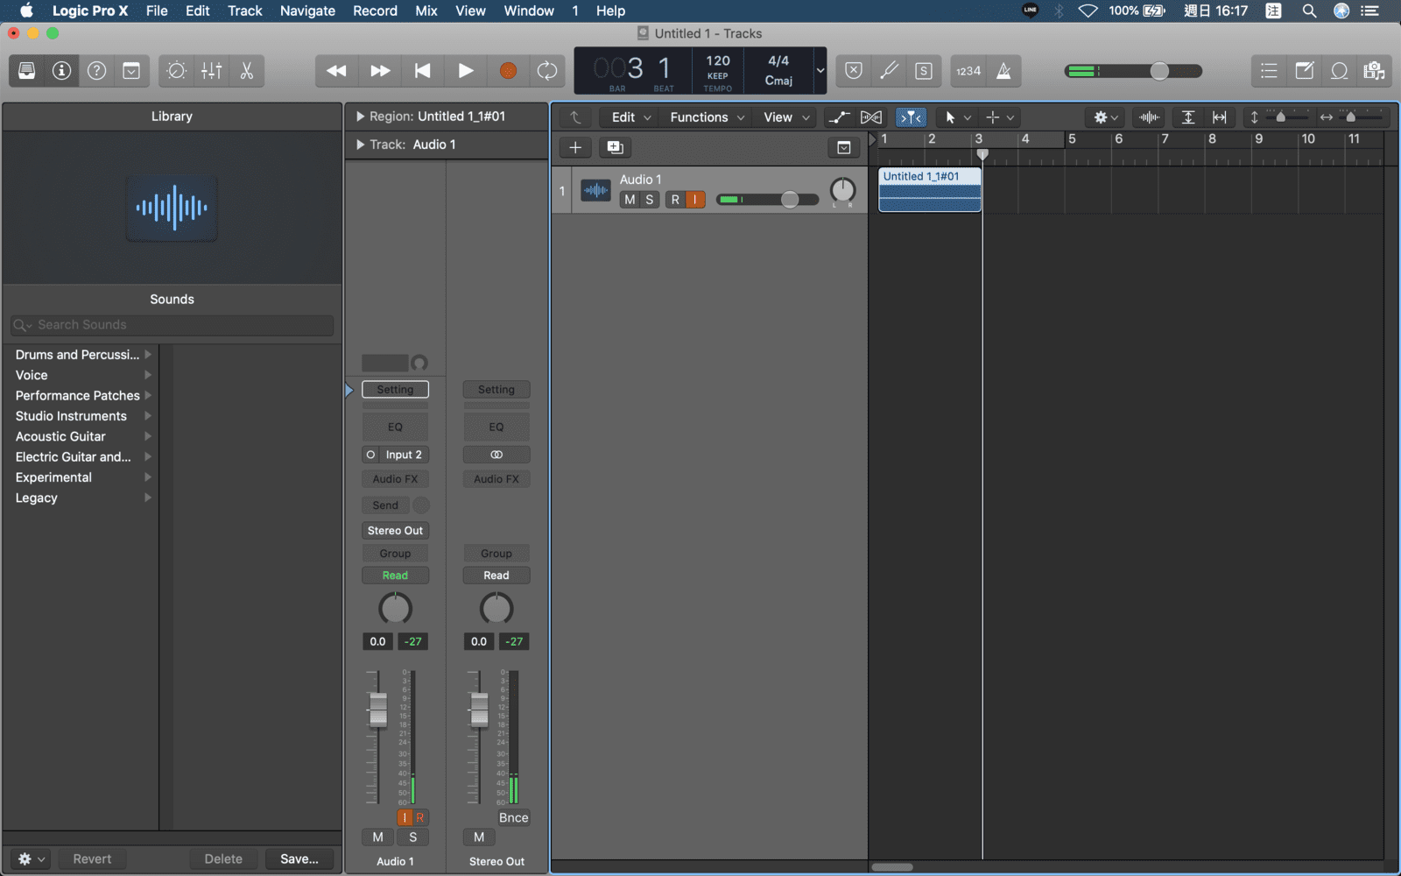Open View menu in Tracks area
The height and width of the screenshot is (876, 1401).
click(786, 117)
